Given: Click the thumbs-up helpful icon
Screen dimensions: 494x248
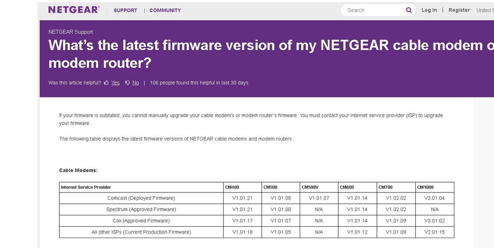Looking at the screenshot, I should [106, 83].
